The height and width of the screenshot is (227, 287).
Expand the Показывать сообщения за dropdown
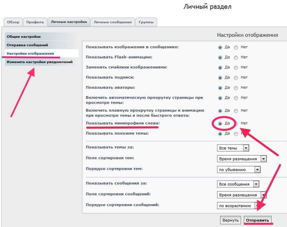coord(238,184)
